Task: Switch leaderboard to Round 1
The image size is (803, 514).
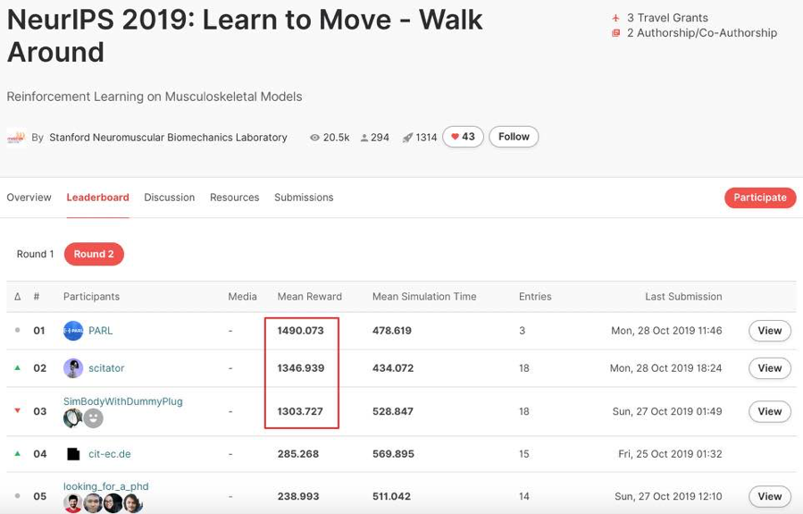Action: (x=35, y=254)
